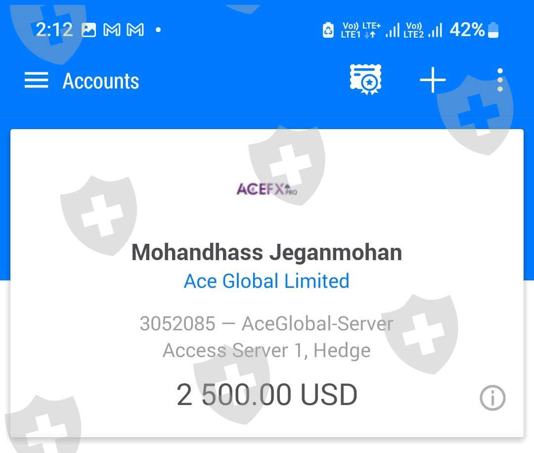Open the hamburger navigation menu
This screenshot has width=534, height=453.
(36, 81)
